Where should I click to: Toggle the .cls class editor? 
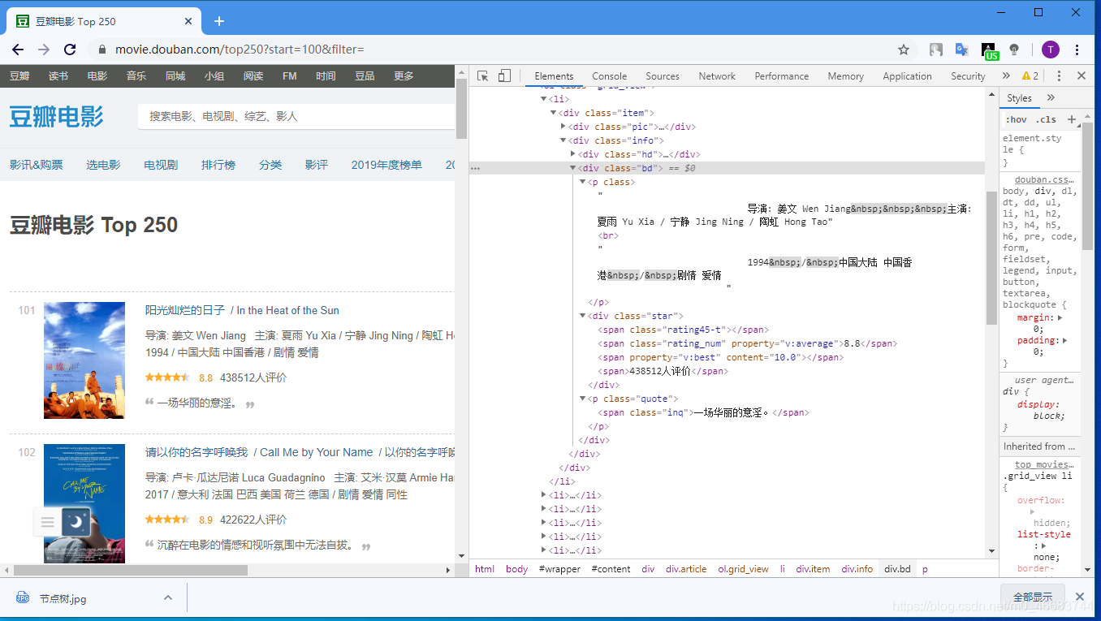click(1046, 119)
